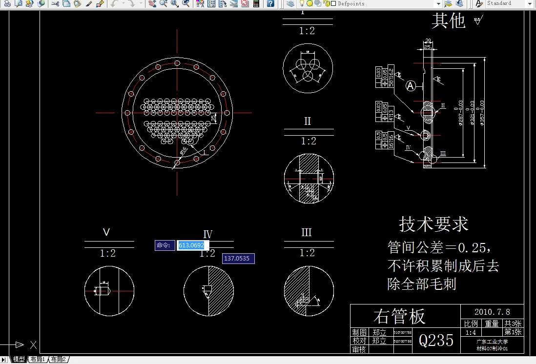Click the tab scroll-to-end arrow

click(4, 360)
